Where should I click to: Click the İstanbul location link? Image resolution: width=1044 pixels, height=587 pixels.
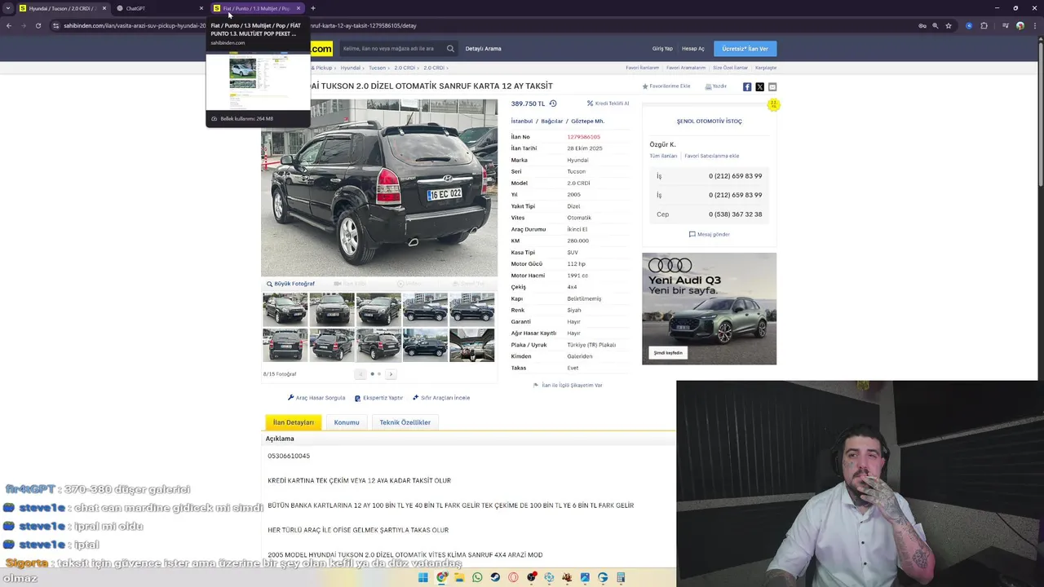[x=522, y=121]
